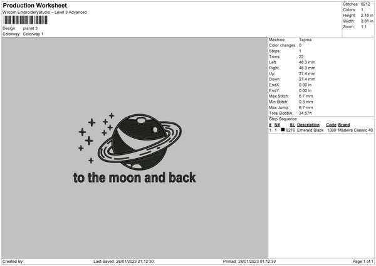
Task: Click the Max Jump value 6.7 mm
Action: pyautogui.click(x=306, y=107)
